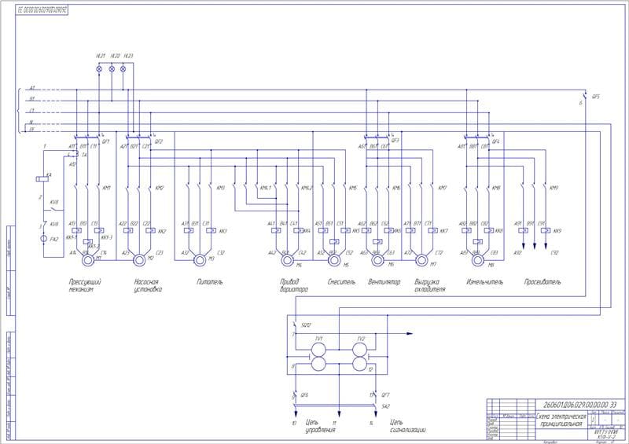The width and height of the screenshot is (629, 444).
Task: Click the HL21 signal lamp symbol
Action: [x=100, y=69]
